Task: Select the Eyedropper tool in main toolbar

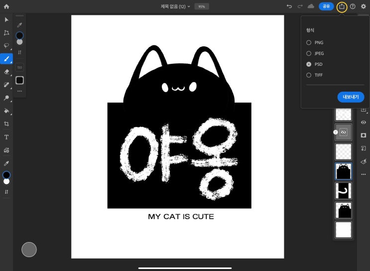Action: pyautogui.click(x=6, y=163)
